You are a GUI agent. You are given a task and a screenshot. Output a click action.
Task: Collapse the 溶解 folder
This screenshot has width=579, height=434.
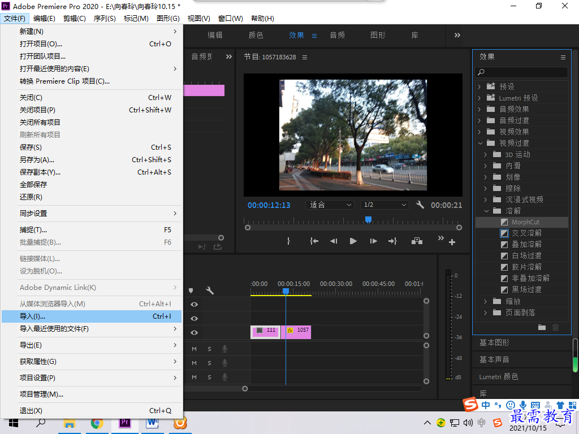[486, 211]
